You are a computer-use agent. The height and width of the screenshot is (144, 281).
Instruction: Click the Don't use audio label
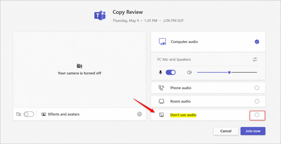click(183, 115)
